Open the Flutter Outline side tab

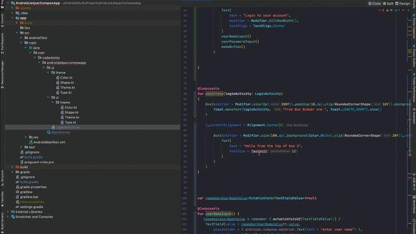(x=413, y=56)
